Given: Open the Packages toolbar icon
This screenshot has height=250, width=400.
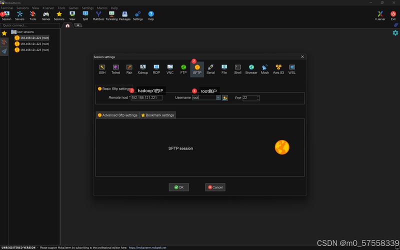Looking at the screenshot, I should [x=124, y=15].
